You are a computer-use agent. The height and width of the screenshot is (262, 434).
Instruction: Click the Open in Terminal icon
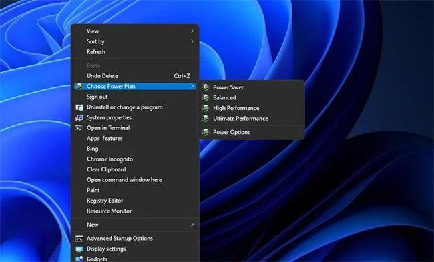click(x=79, y=128)
